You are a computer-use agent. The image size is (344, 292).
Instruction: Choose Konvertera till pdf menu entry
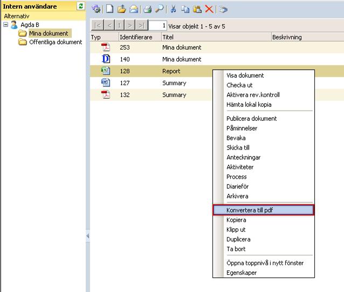(264, 210)
